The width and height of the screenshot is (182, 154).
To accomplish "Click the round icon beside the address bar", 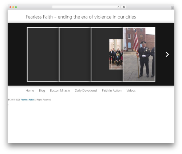I will pos(124,7).
